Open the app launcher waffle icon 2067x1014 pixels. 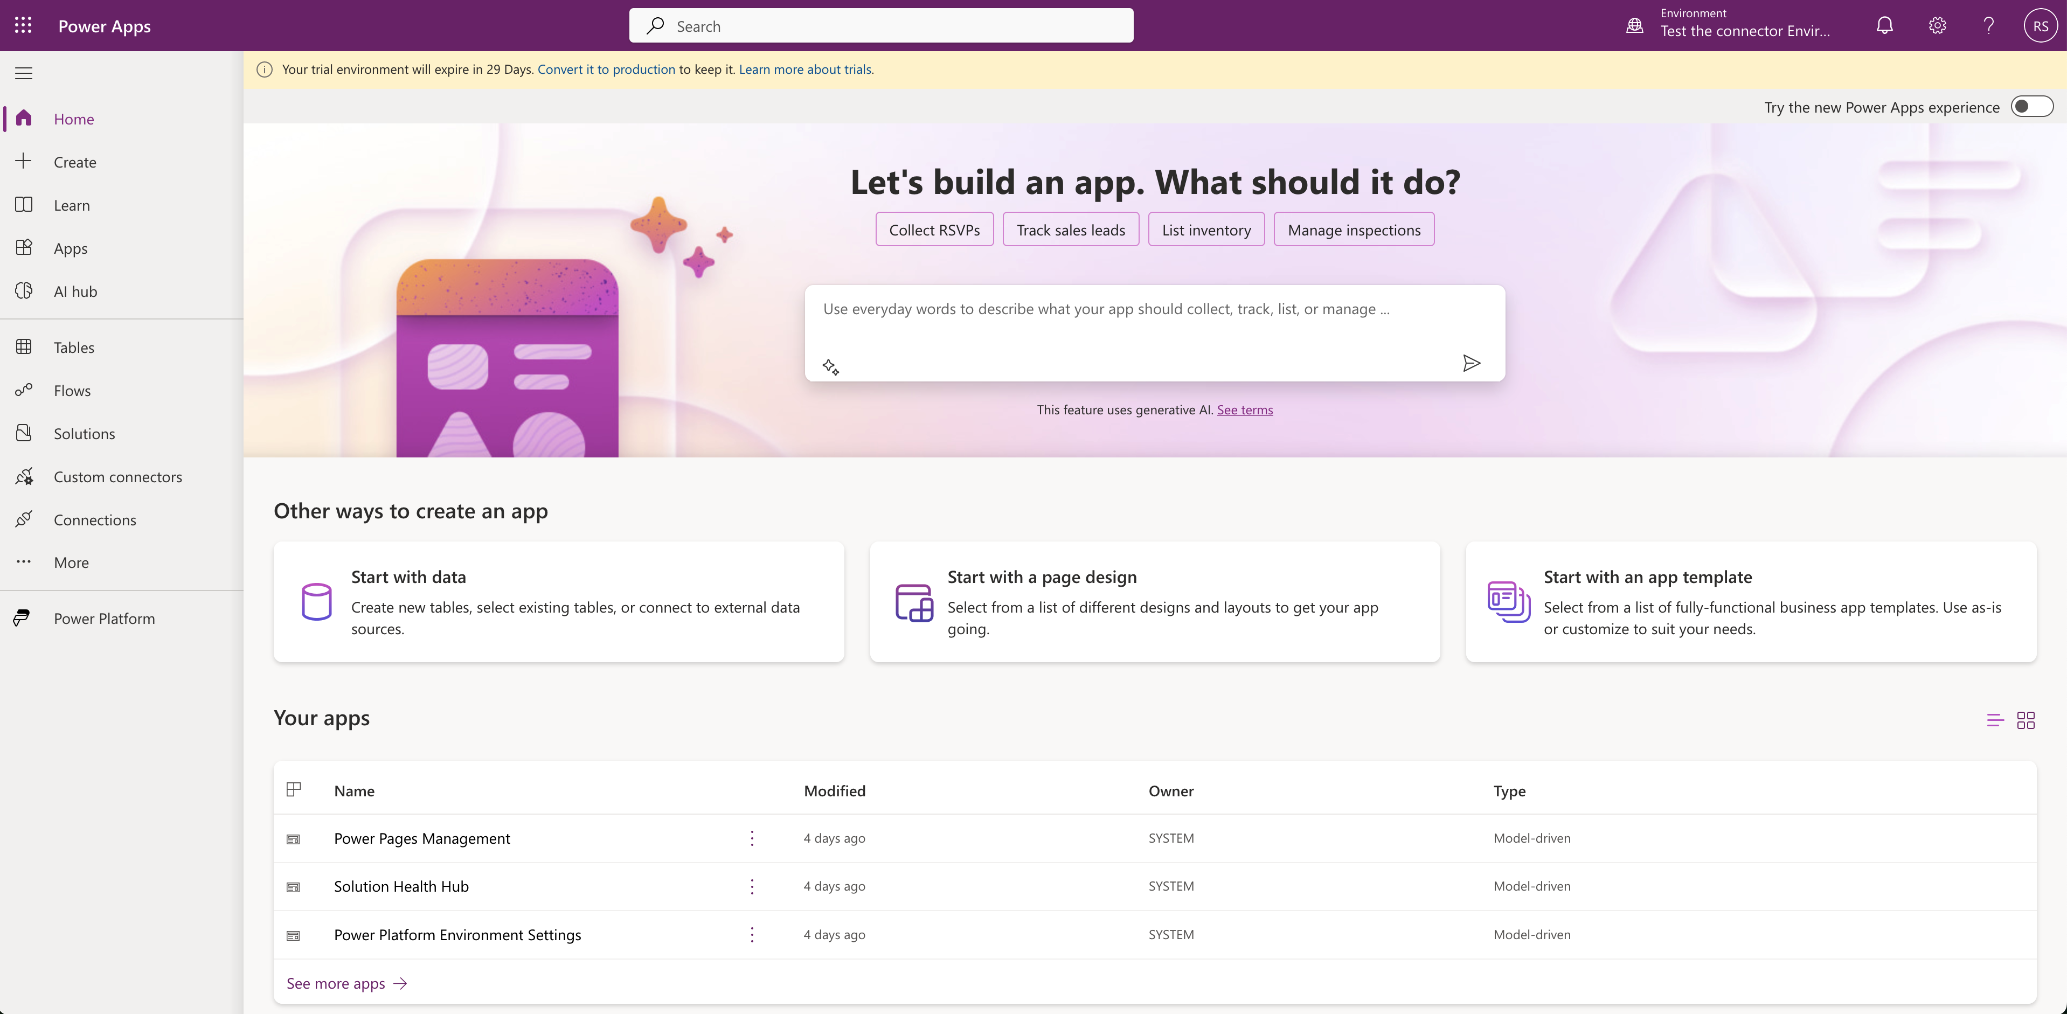[23, 26]
